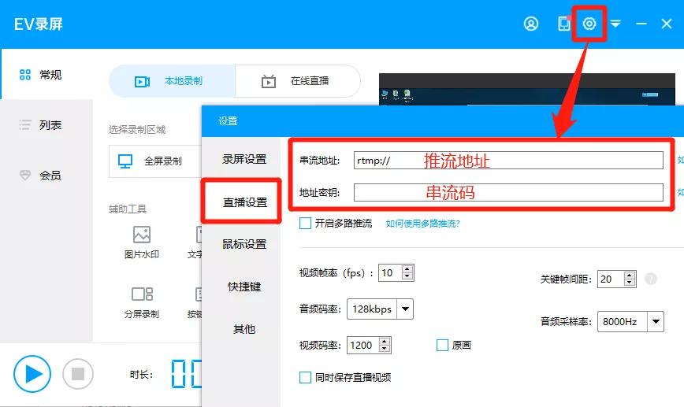Stop recording with the stop button
The image size is (684, 407).
coord(78,374)
